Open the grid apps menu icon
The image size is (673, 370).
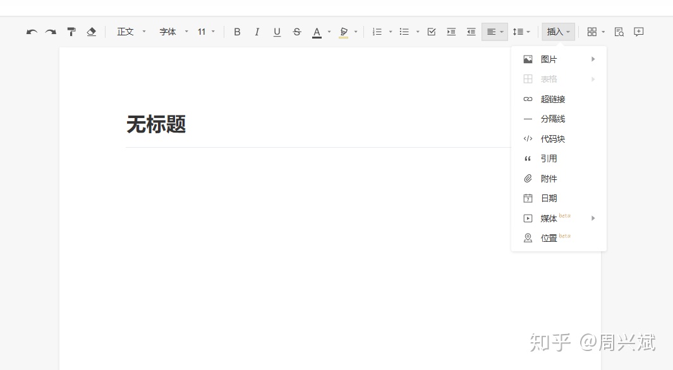click(x=592, y=32)
